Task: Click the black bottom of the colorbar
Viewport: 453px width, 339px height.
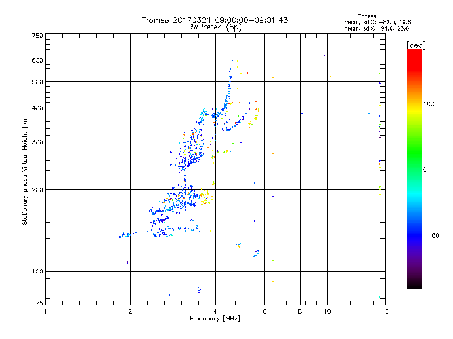Action: click(x=414, y=284)
